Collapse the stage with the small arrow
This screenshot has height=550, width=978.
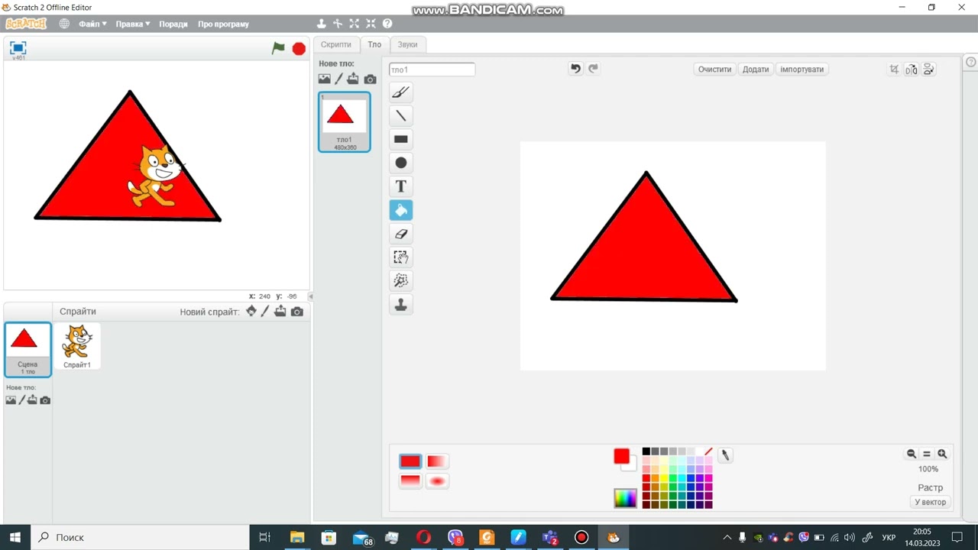point(310,296)
